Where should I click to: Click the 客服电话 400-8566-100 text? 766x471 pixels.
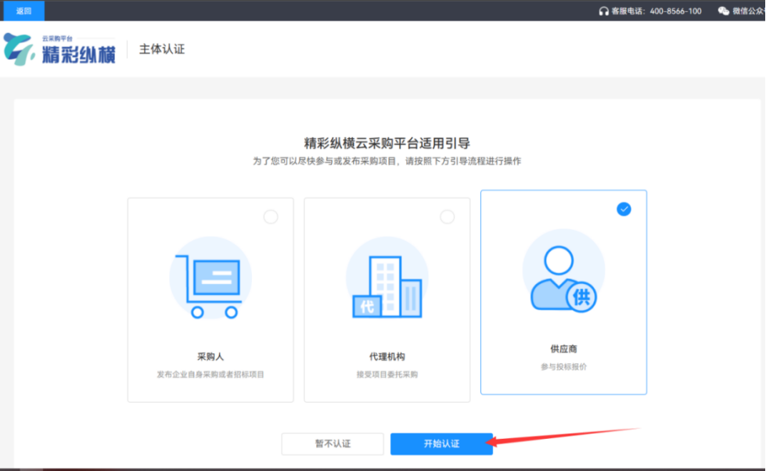(656, 11)
